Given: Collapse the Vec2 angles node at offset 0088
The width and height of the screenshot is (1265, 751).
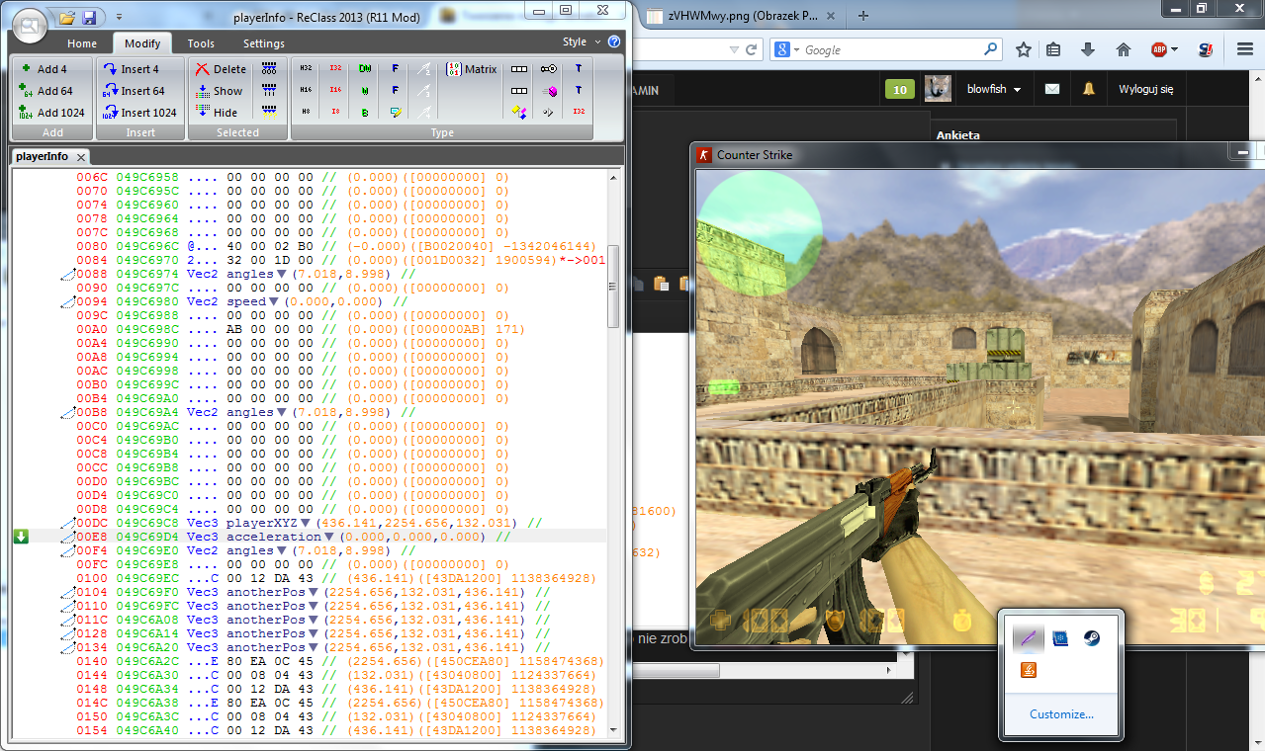Looking at the screenshot, I should pos(282,274).
